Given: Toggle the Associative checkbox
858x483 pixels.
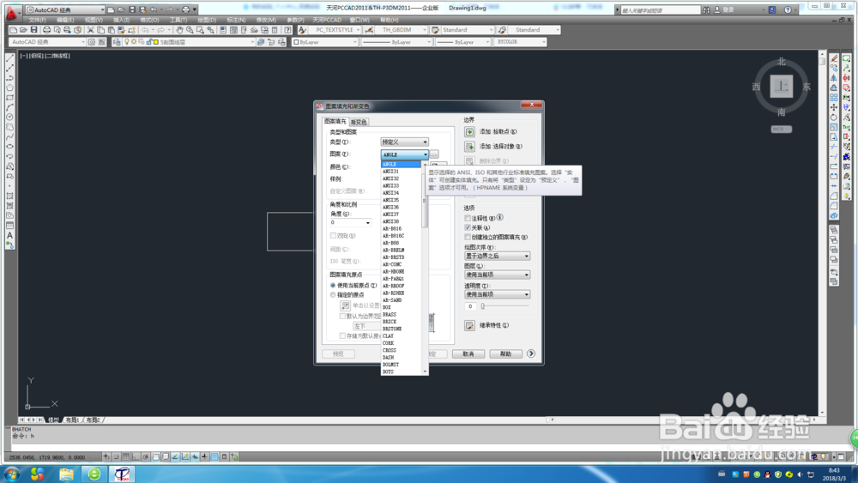Looking at the screenshot, I should click(468, 227).
